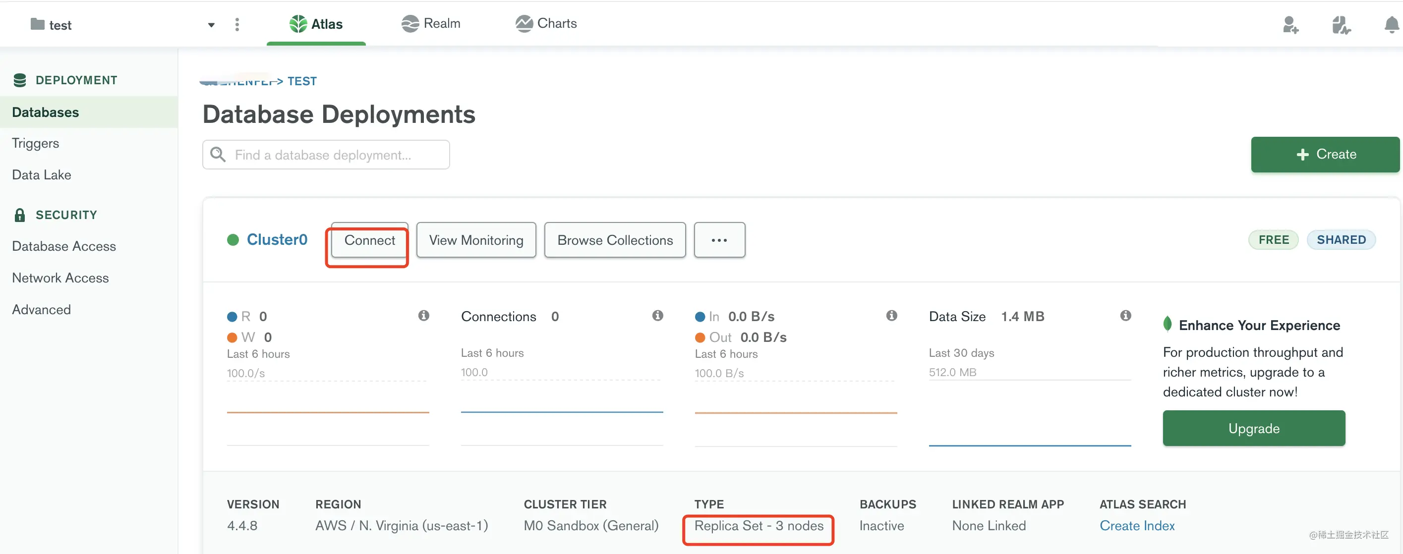Image resolution: width=1403 pixels, height=554 pixels.
Task: Open Database Access settings
Action: point(64,246)
